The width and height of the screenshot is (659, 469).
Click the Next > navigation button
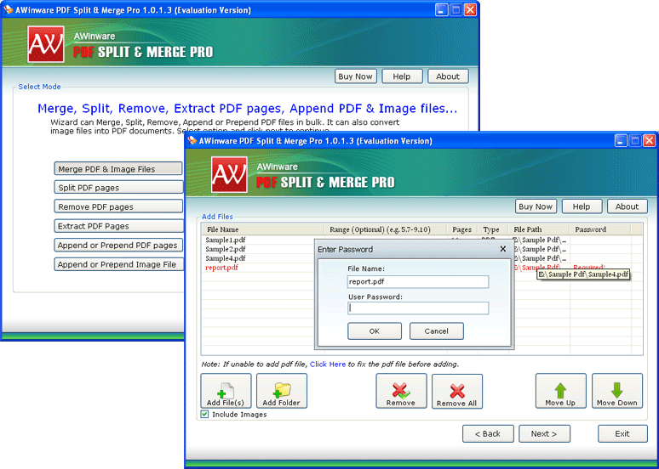544,433
